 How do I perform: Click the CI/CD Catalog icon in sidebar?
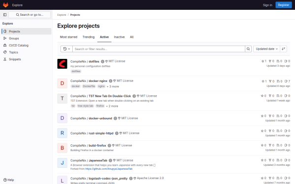5,45
